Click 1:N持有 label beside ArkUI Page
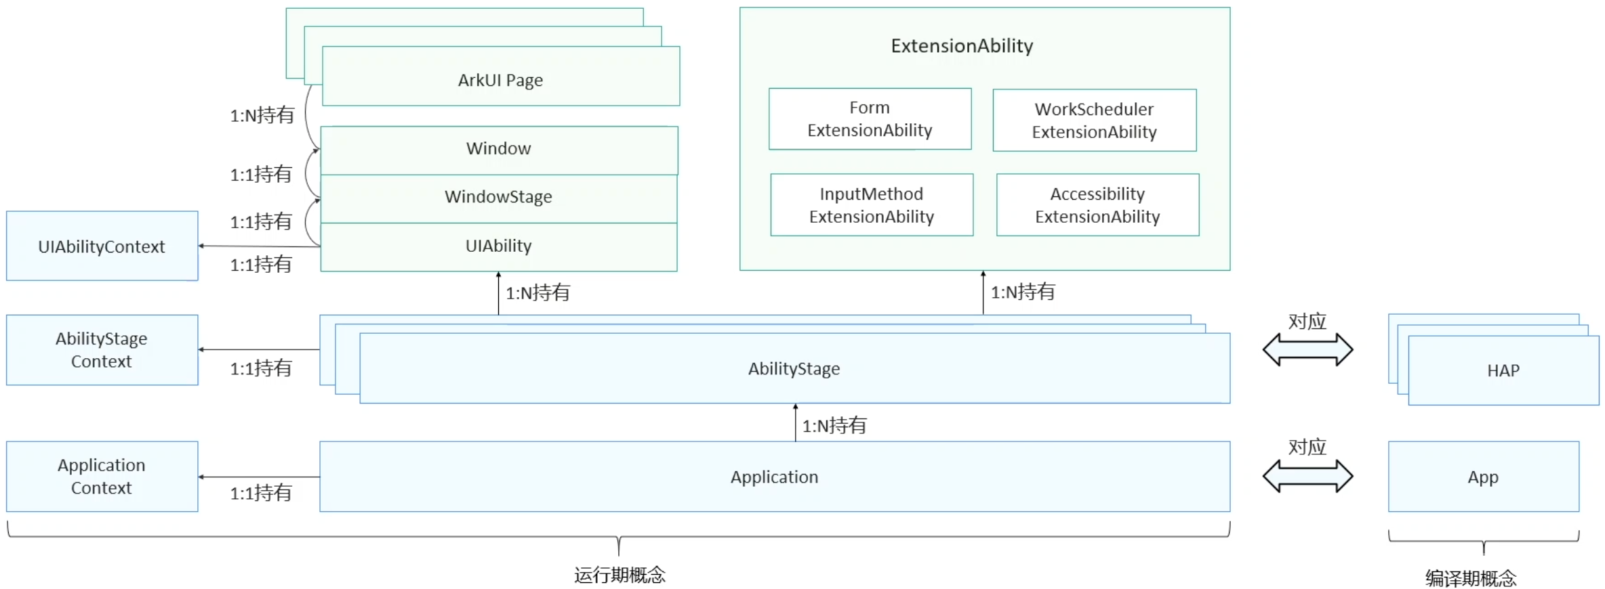1605x589 pixels. pos(262,115)
